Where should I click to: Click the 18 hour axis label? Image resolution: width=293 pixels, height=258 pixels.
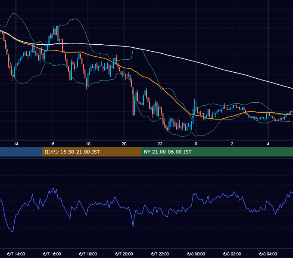coord(88,144)
